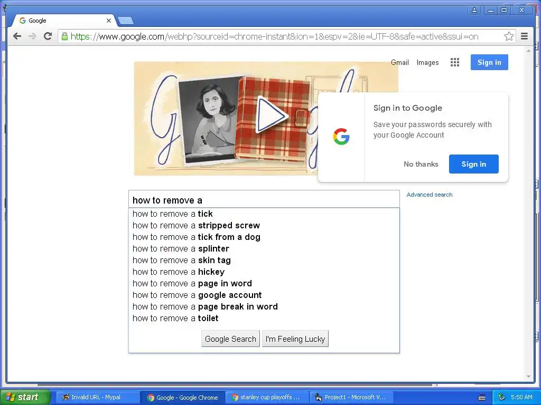Select suggestion 'splinter'
Image resolution: width=541 pixels, height=405 pixels.
[264, 249]
